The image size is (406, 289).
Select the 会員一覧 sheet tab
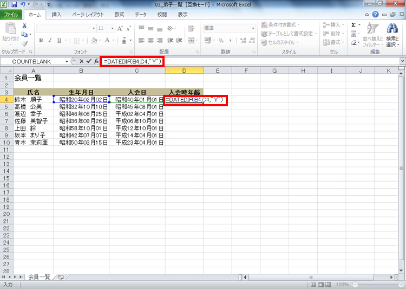pyautogui.click(x=39, y=277)
